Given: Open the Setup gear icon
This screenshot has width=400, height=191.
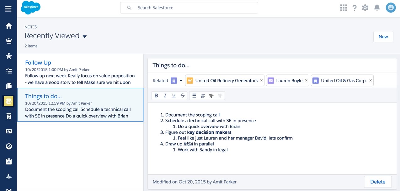Looking at the screenshot, I should 365,8.
